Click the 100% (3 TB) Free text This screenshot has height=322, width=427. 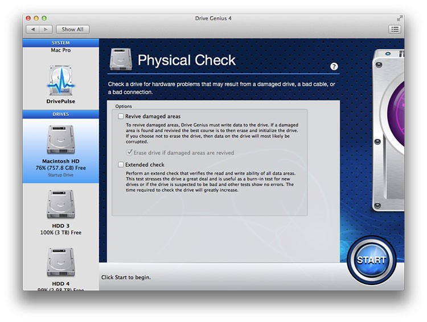click(x=61, y=233)
